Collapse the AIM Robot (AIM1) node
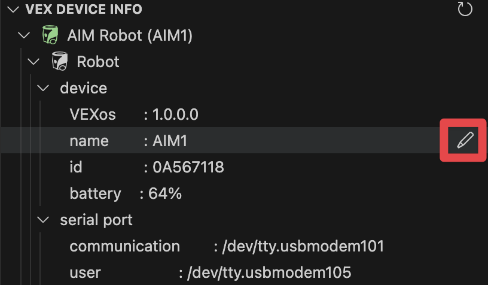Screen dimensions: 488x285 pyautogui.click(x=25, y=36)
